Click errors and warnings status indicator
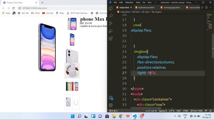The height and width of the screenshot is (120, 214). (113, 111)
